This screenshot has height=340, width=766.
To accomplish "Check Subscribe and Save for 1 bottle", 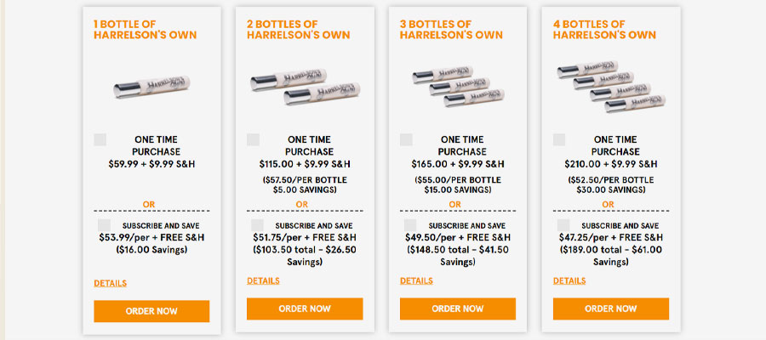I will point(104,225).
